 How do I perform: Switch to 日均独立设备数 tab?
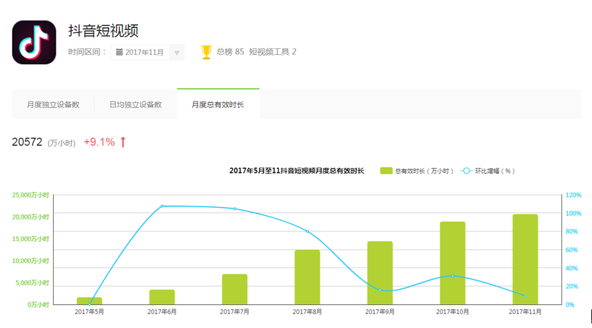135,105
